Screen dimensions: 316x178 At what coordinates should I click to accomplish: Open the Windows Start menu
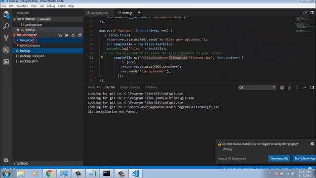[x=6, y=174]
